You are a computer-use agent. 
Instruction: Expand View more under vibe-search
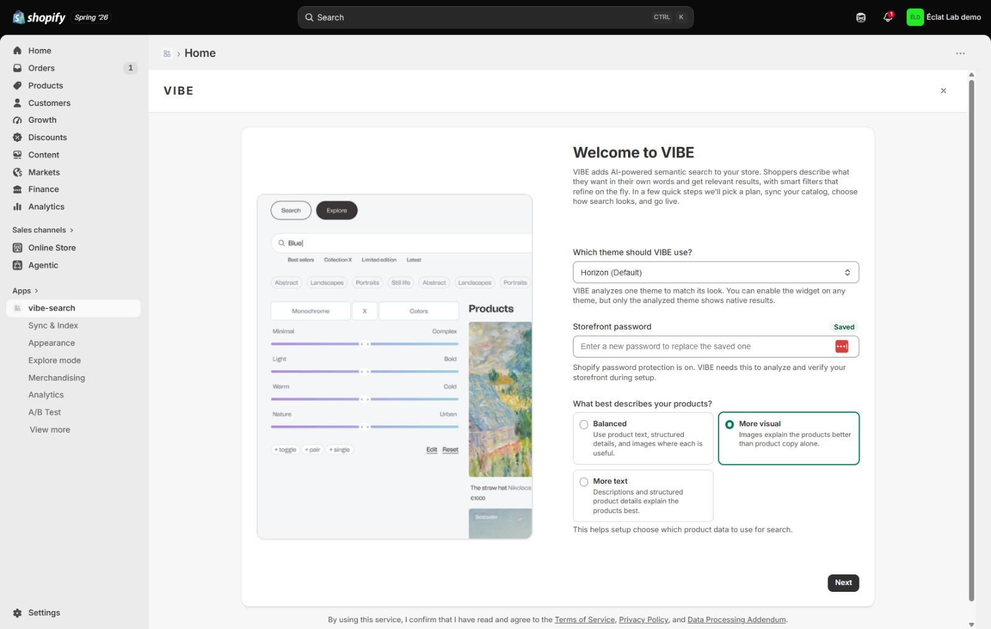(50, 429)
